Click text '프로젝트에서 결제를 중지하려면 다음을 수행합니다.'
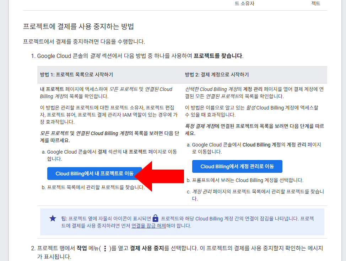The width and height of the screenshot is (346, 261). pyautogui.click(x=84, y=42)
